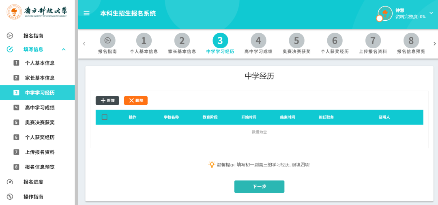Click step 6 circle 个人获奖经历
This screenshot has height=205, width=438.
[335, 41]
